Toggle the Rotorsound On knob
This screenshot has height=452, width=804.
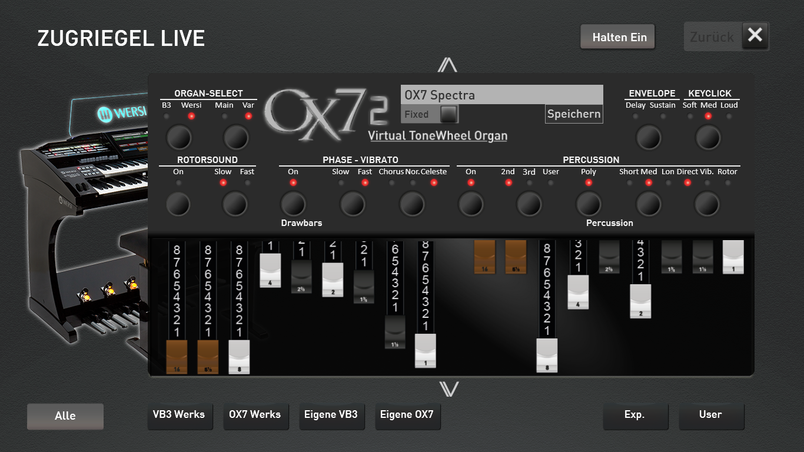point(178,204)
